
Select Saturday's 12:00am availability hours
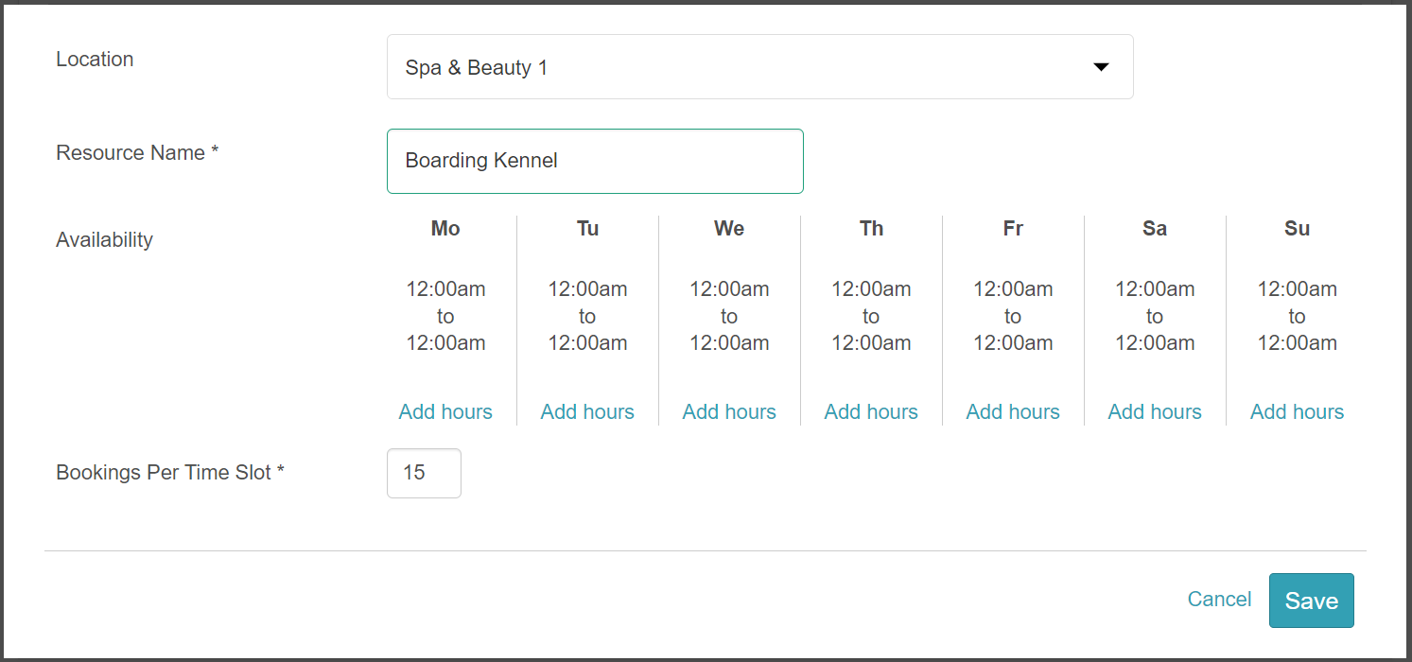click(x=1155, y=316)
